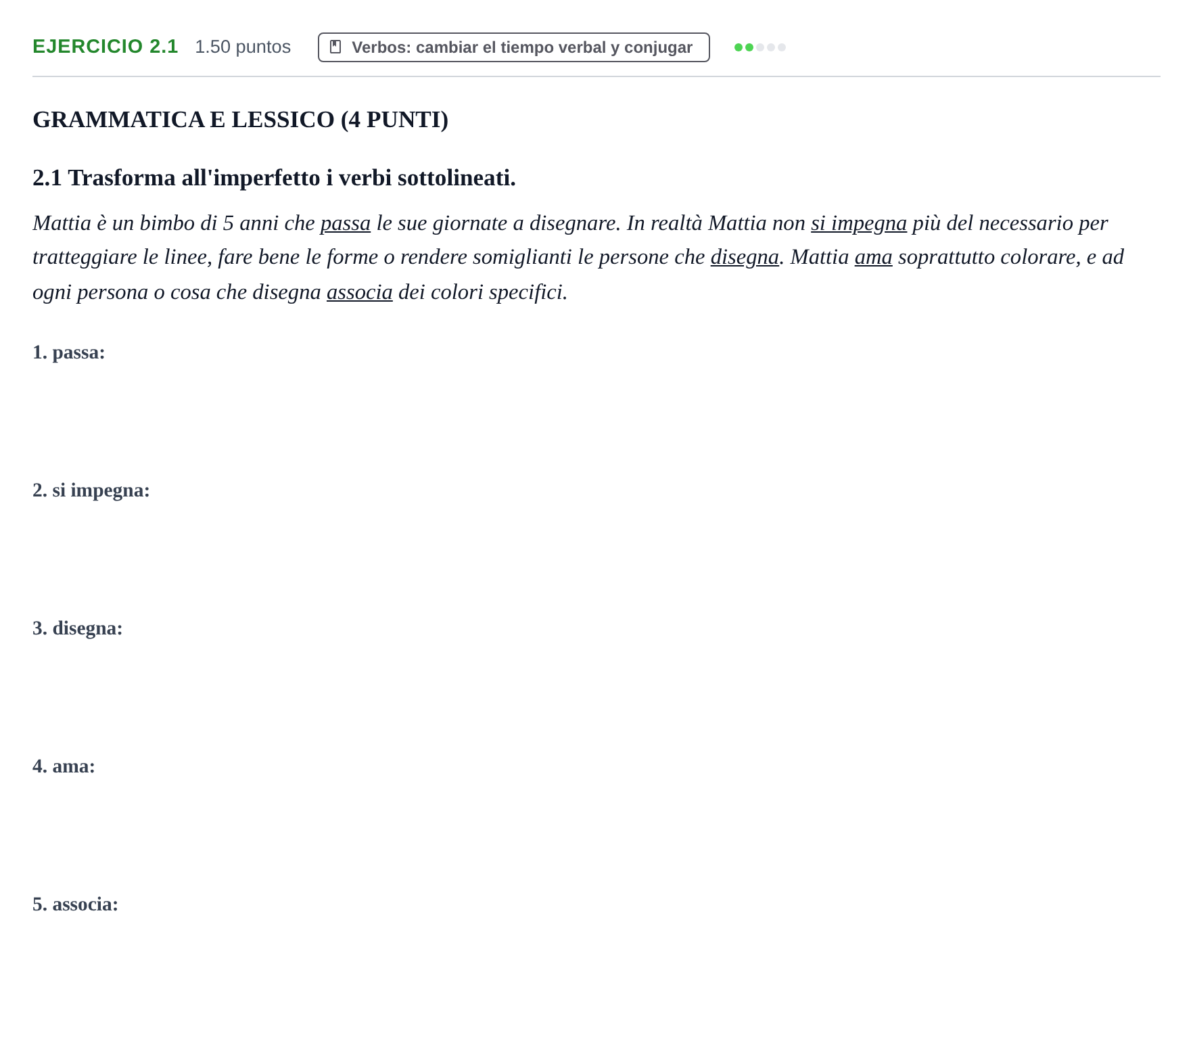Viewport: 1193px width, 1043px height.
Task: Click the underlined 'si impegna' in the text
Action: (x=859, y=223)
